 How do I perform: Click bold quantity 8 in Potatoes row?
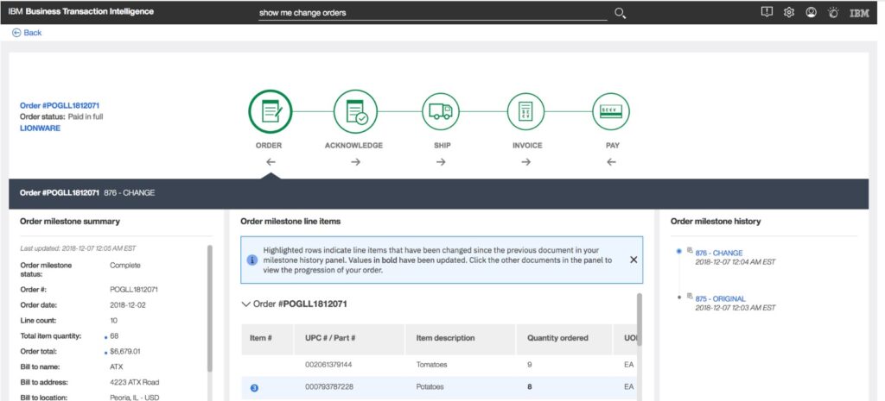click(x=530, y=387)
